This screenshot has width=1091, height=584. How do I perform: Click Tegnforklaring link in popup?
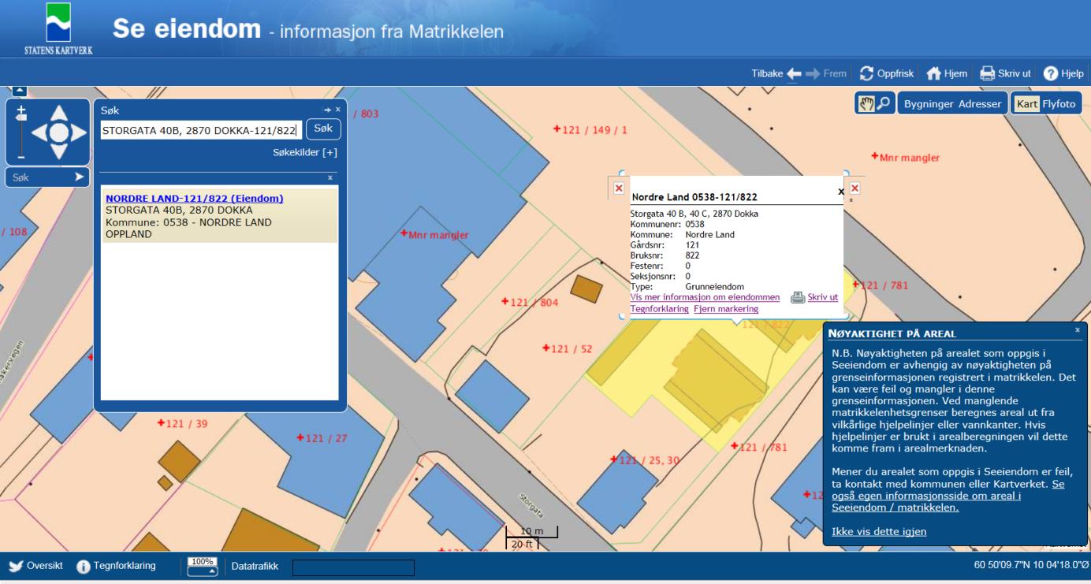click(x=660, y=309)
